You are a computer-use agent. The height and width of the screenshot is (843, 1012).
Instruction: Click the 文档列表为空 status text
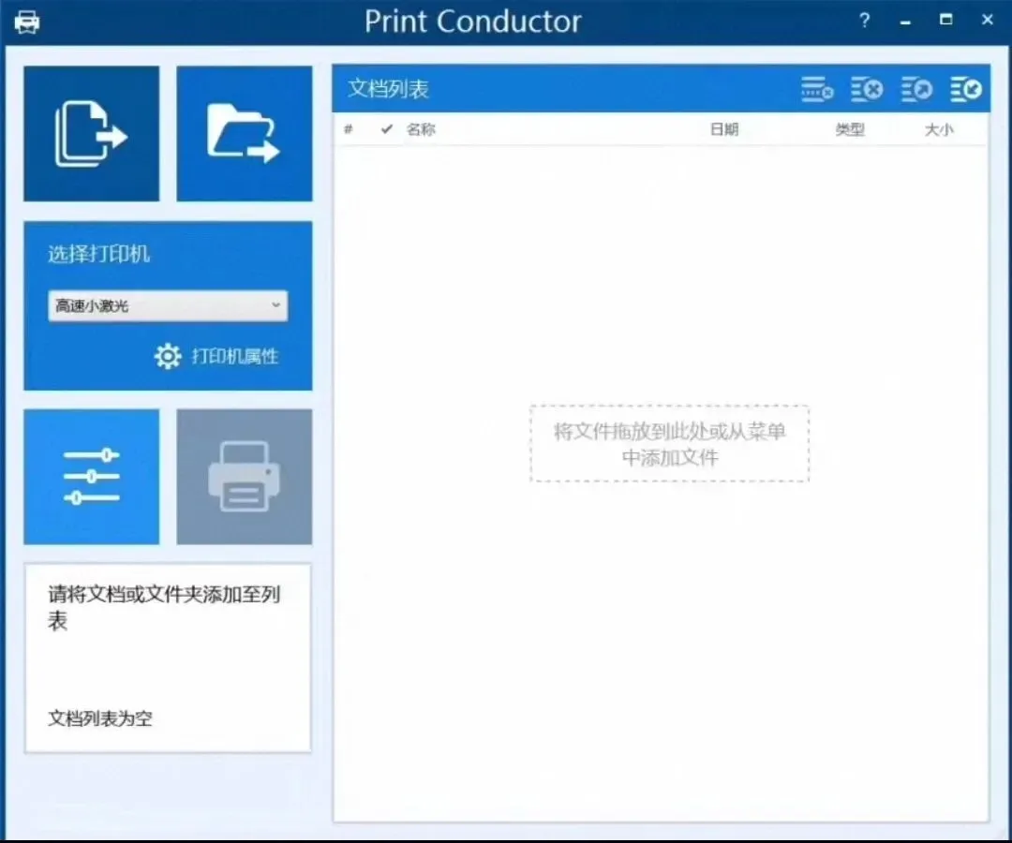[100, 718]
